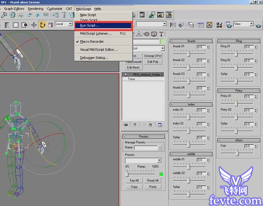The width and height of the screenshot is (263, 206).
Task: Open Render Setup teapot icon
Action: coord(229,25)
